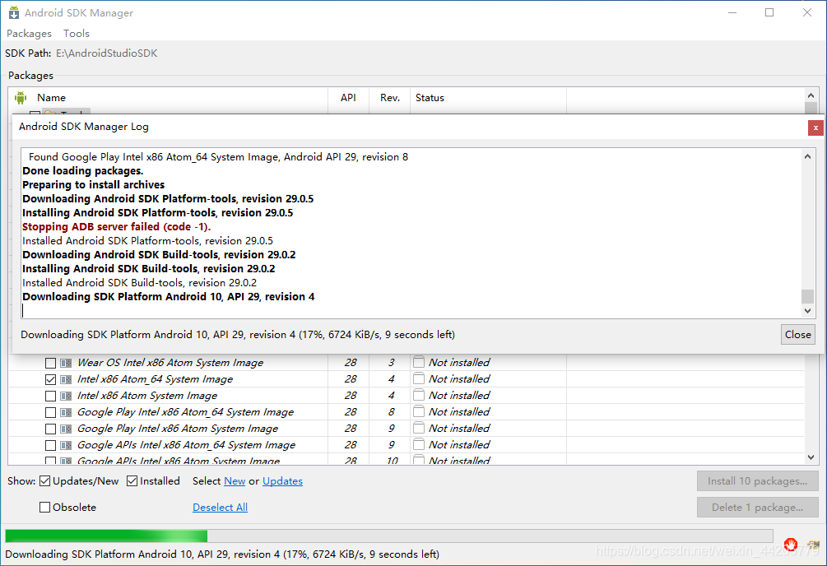Select the Wear OS Intel x86 Atom System Image row name
The image size is (827, 566).
click(170, 362)
